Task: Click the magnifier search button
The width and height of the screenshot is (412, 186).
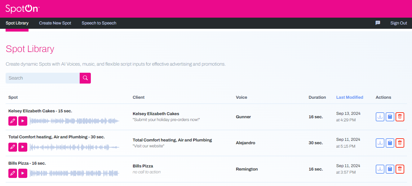Action: coord(85,78)
